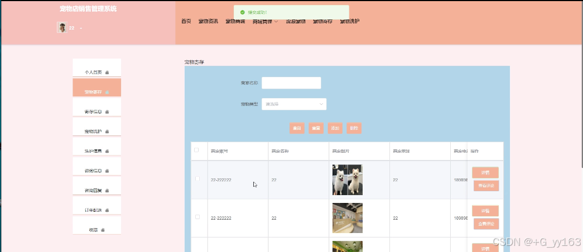The width and height of the screenshot is (583, 252).
Task: Click the home icon beside 洗护信息
Action: point(107,151)
